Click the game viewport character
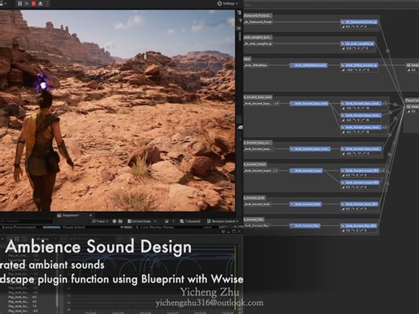The width and height of the screenshot is (419, 314). coord(43,151)
